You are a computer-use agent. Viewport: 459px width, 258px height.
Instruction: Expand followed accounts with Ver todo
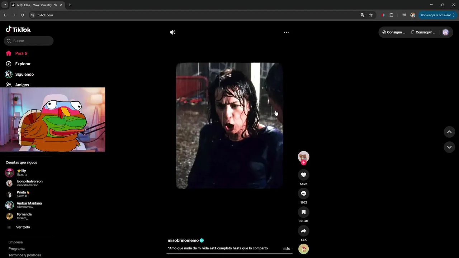click(x=18, y=227)
